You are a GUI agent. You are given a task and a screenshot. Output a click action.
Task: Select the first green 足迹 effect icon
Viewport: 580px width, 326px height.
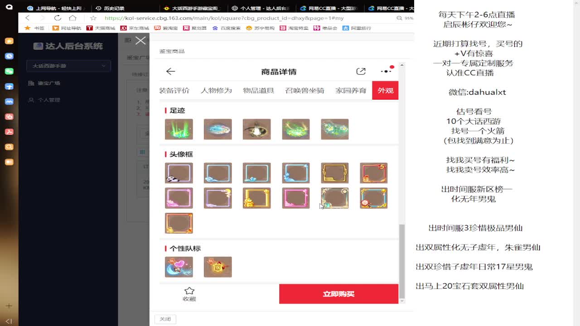[x=179, y=129]
